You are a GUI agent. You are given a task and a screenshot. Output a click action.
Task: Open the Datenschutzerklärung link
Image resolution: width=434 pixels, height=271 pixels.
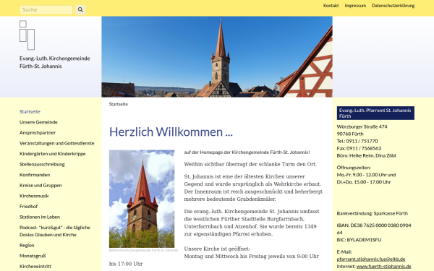[393, 6]
